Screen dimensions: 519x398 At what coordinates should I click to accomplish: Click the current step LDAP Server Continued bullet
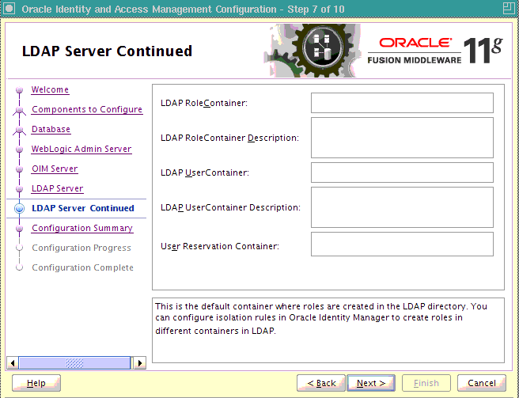point(20,208)
